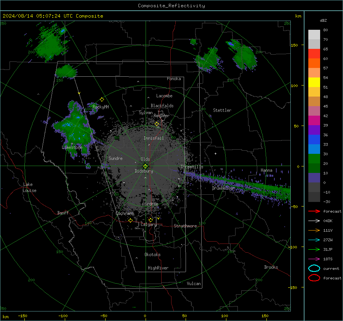
Task: Click the Stettler city label
Action: [222, 110]
